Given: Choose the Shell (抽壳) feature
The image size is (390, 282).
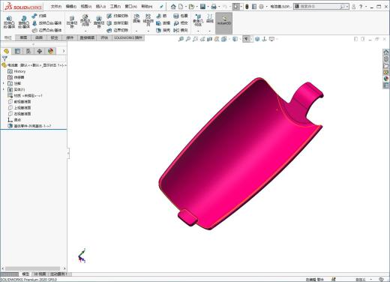Looking at the screenshot, I should [163, 30].
